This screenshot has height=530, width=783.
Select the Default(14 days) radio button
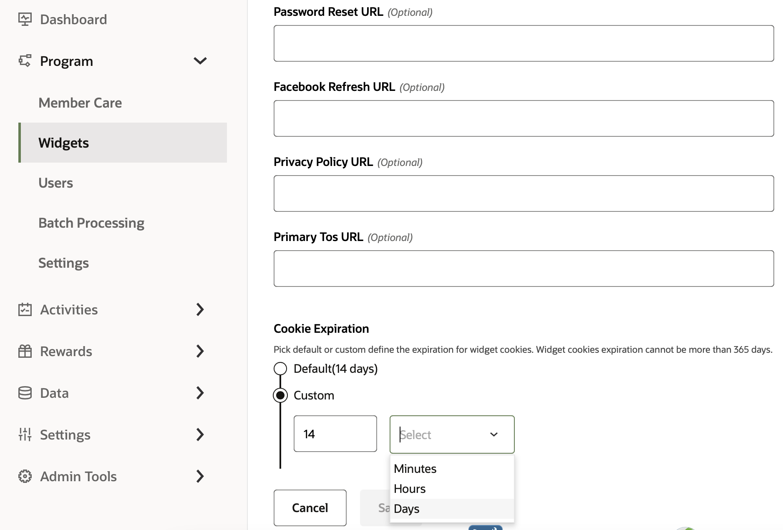(280, 369)
